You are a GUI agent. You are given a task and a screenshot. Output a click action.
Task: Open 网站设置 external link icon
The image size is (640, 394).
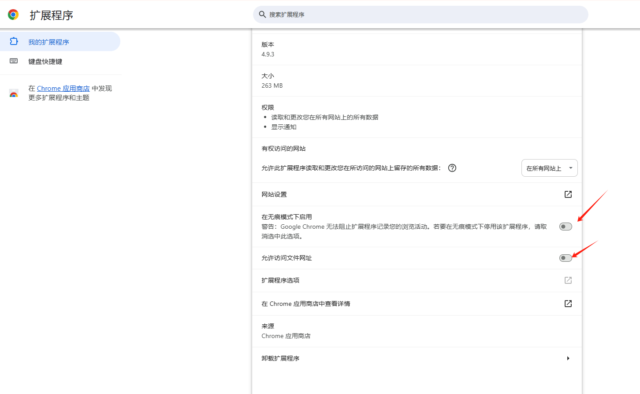click(568, 194)
